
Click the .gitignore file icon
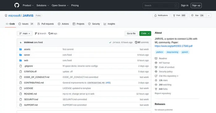pos(21,66)
